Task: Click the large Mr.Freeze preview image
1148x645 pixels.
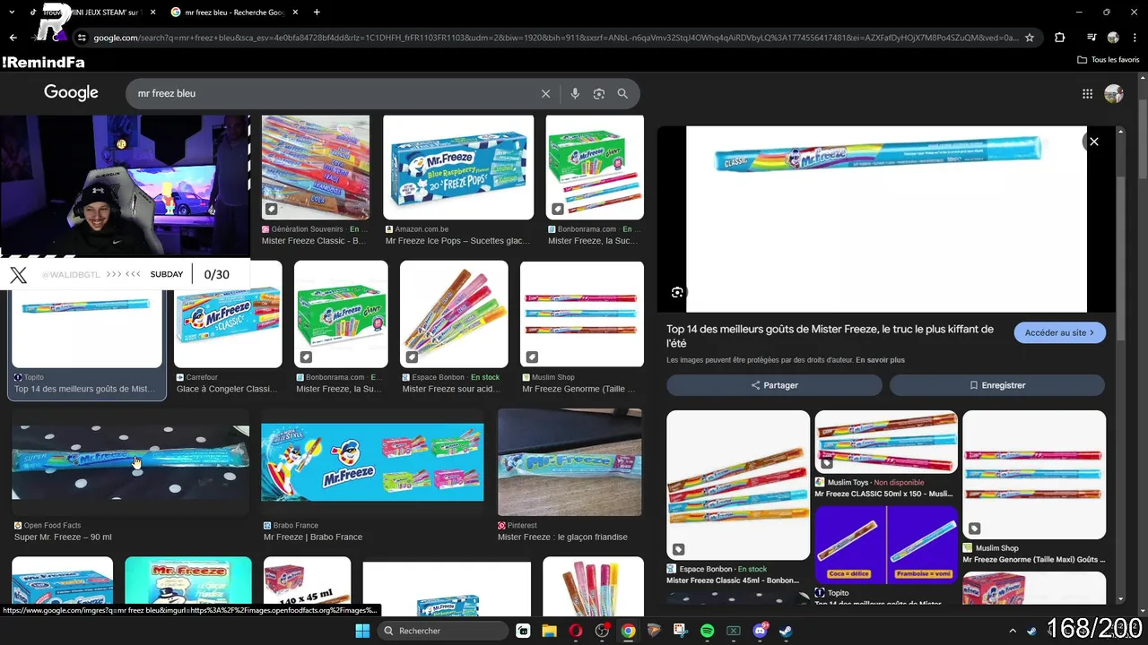Action: (x=886, y=219)
